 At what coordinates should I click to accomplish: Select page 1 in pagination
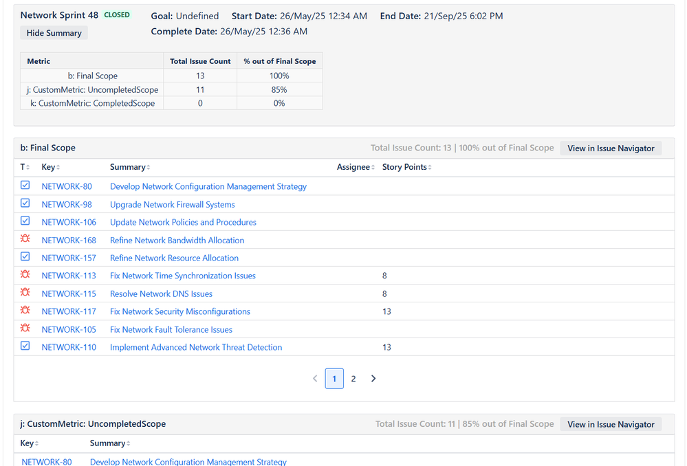click(x=334, y=379)
